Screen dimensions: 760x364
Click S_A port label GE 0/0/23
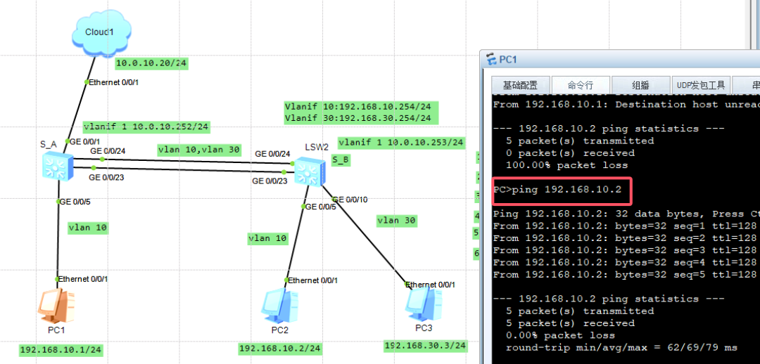105,178
